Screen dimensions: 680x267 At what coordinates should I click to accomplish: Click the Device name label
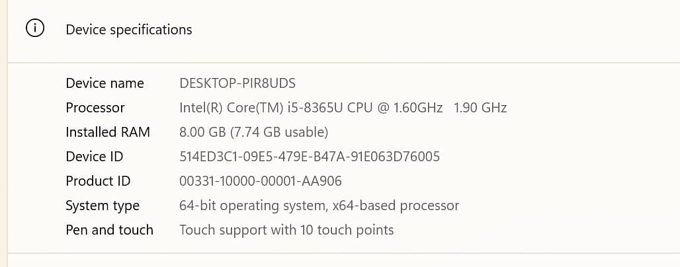click(x=105, y=83)
